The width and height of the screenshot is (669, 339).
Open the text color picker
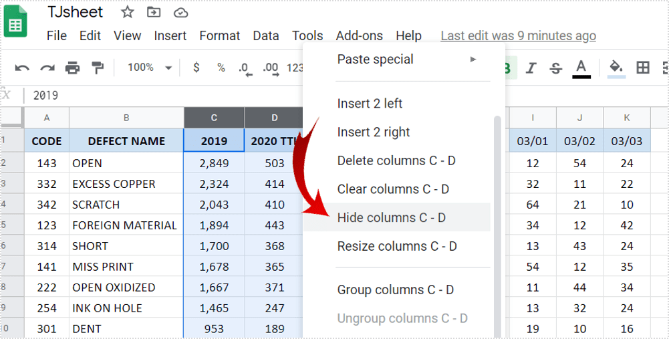[581, 68]
